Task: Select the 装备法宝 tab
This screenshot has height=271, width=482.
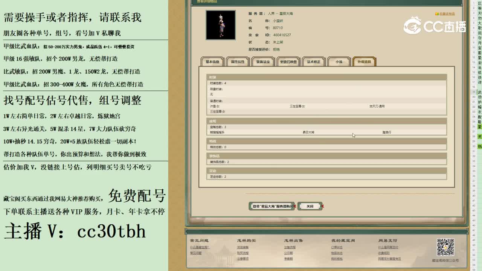Action: coord(263,62)
